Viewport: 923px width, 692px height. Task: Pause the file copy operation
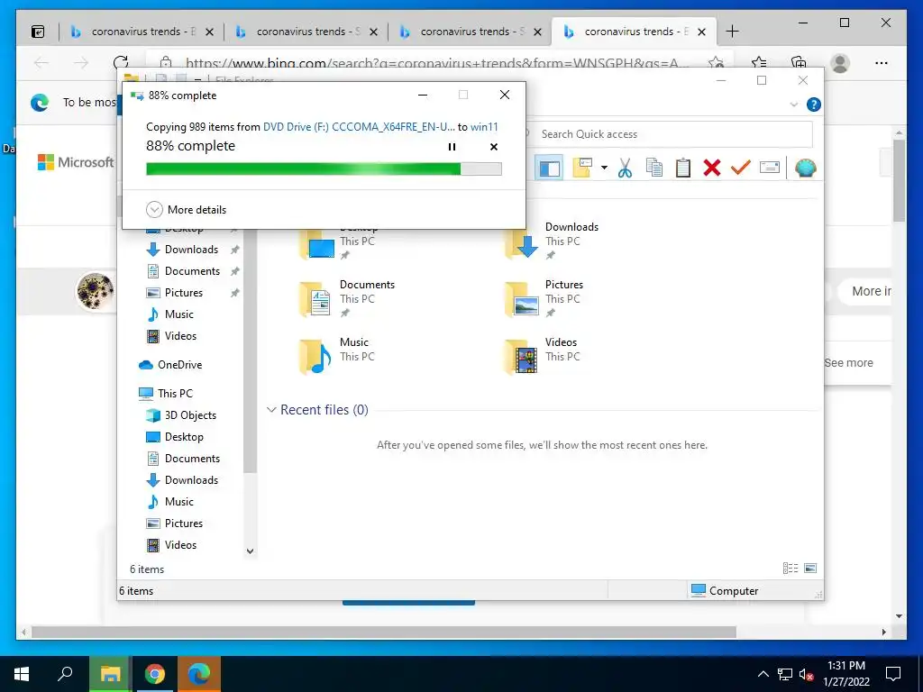coord(452,147)
